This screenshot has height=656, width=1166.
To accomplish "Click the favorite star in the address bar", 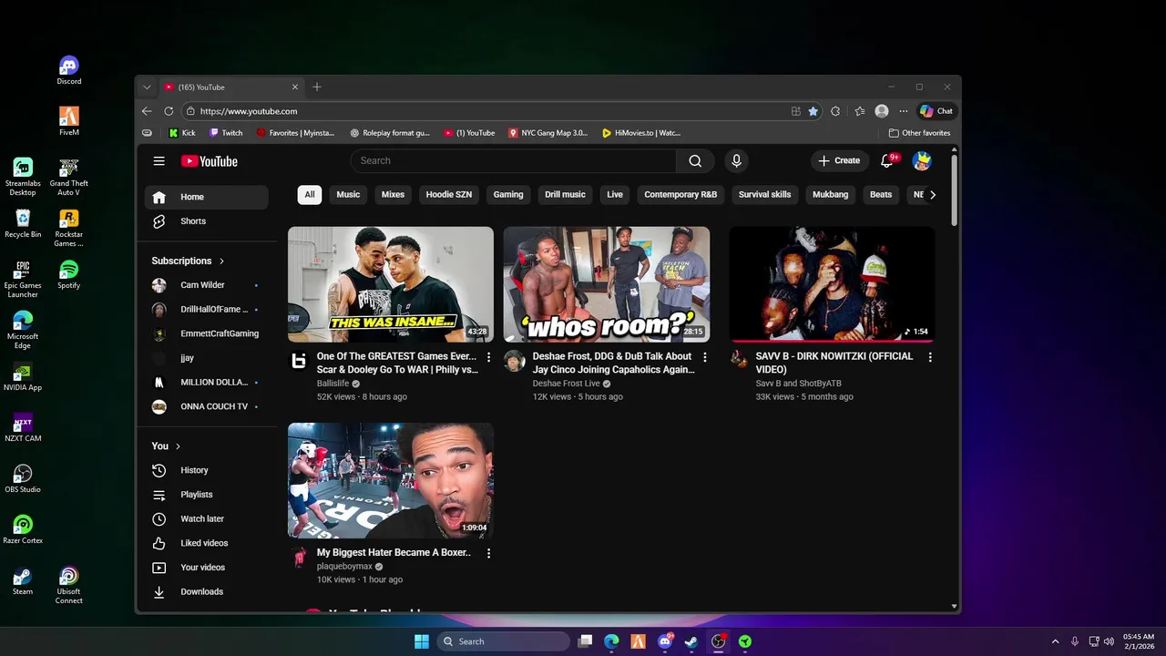I will coord(813,111).
